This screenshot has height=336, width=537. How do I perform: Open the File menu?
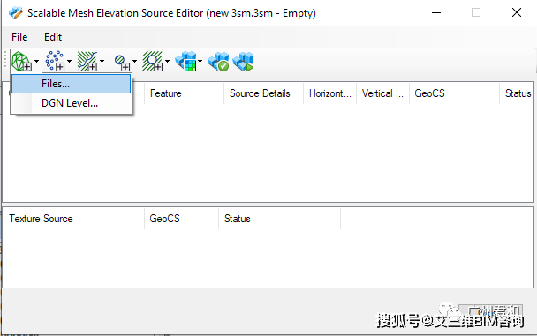(x=19, y=37)
